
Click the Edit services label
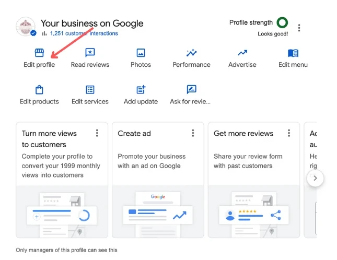pos(90,101)
